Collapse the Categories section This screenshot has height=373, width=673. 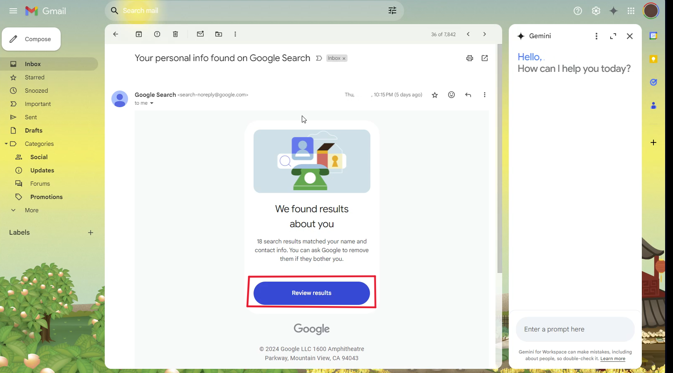coord(6,144)
